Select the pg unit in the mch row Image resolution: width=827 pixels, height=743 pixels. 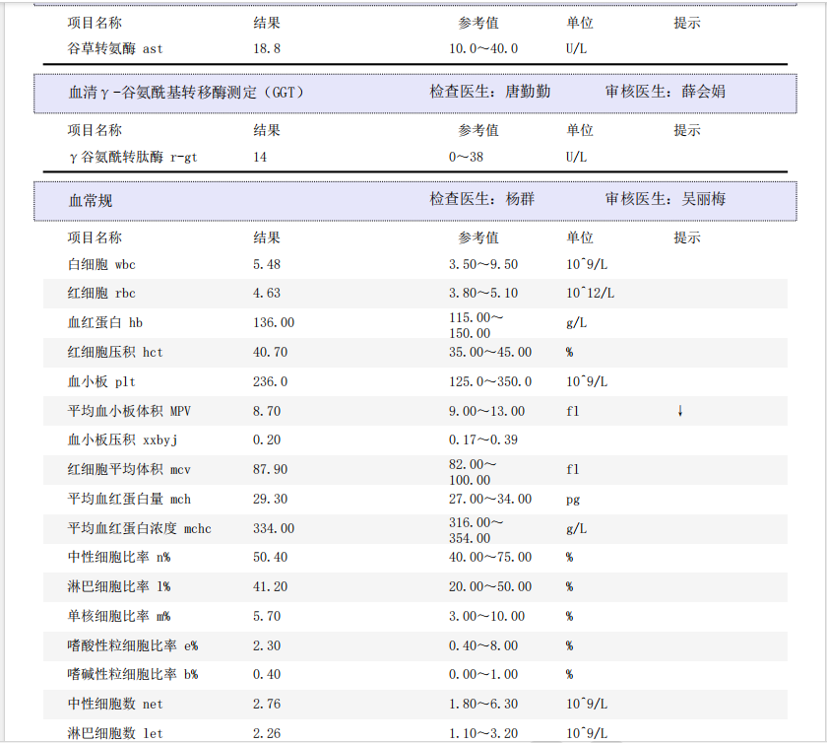[x=573, y=500]
